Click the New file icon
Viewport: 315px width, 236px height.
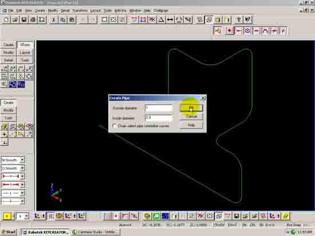[6, 19]
